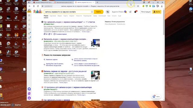Open the downloads arrow in the browser toolbar

162,6
